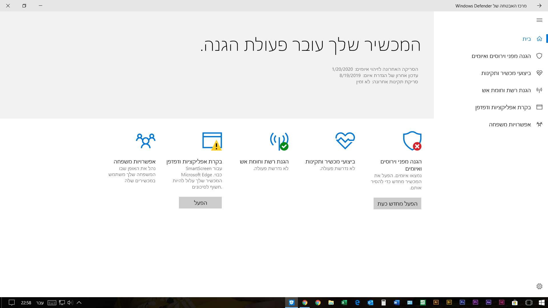Show hidden tray icons chevron
This screenshot has width=548, height=308.
click(79, 303)
